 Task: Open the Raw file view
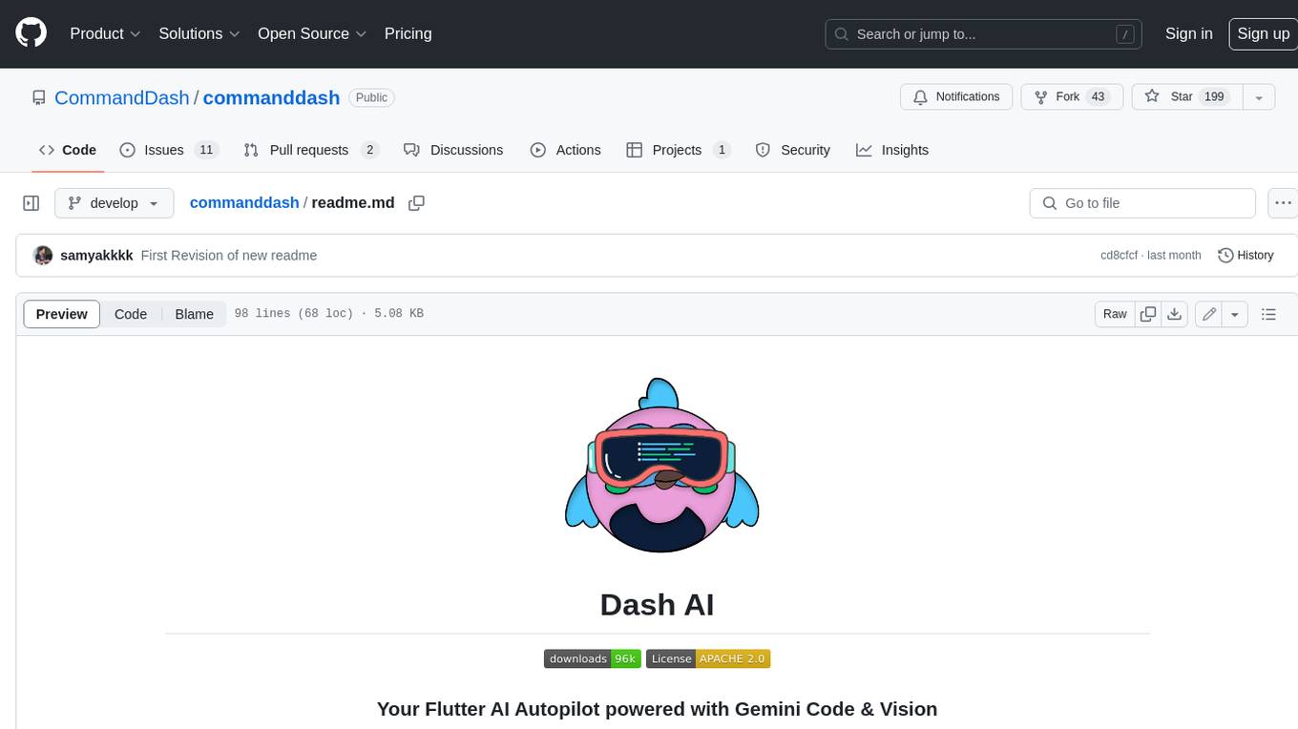(x=1115, y=314)
